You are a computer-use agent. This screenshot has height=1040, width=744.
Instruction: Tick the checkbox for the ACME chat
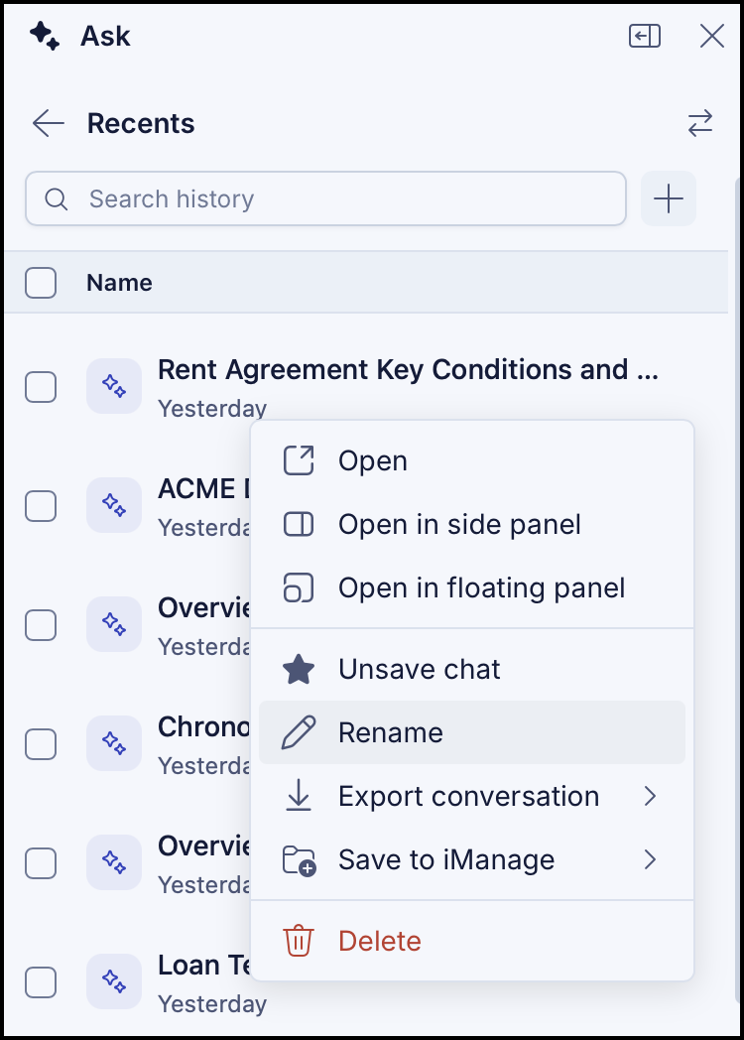tap(41, 506)
